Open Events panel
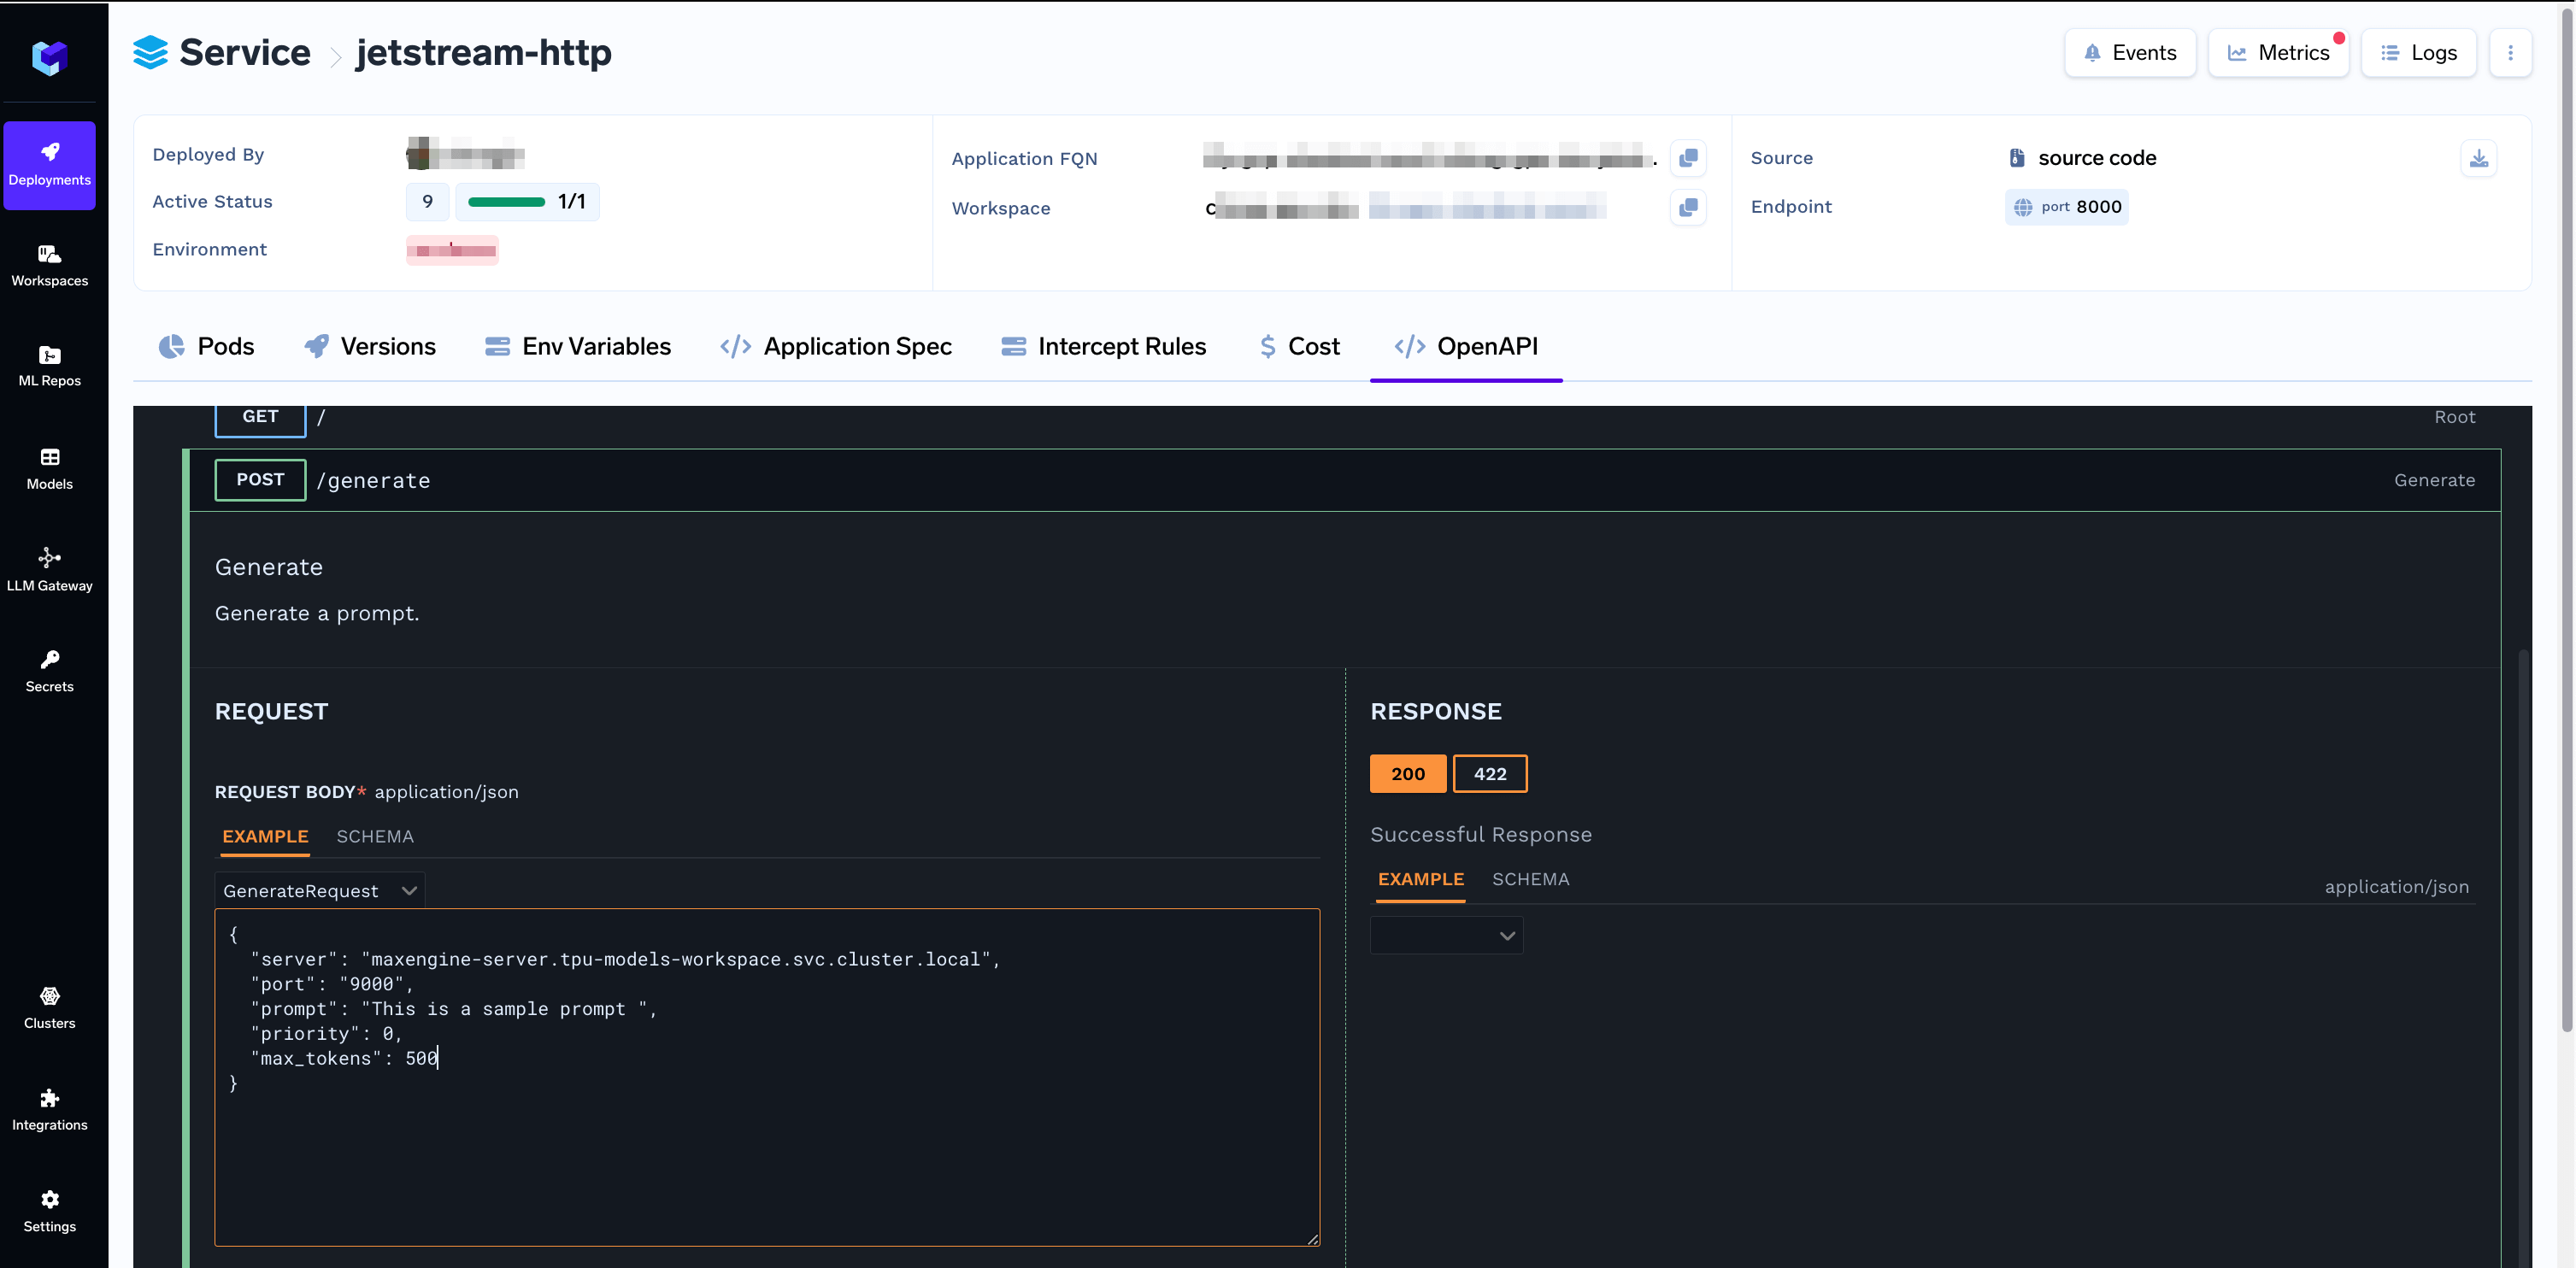The width and height of the screenshot is (2576, 1268). click(x=2130, y=52)
